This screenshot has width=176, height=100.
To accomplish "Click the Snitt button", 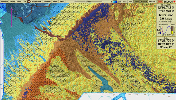I will pos(62,2).
